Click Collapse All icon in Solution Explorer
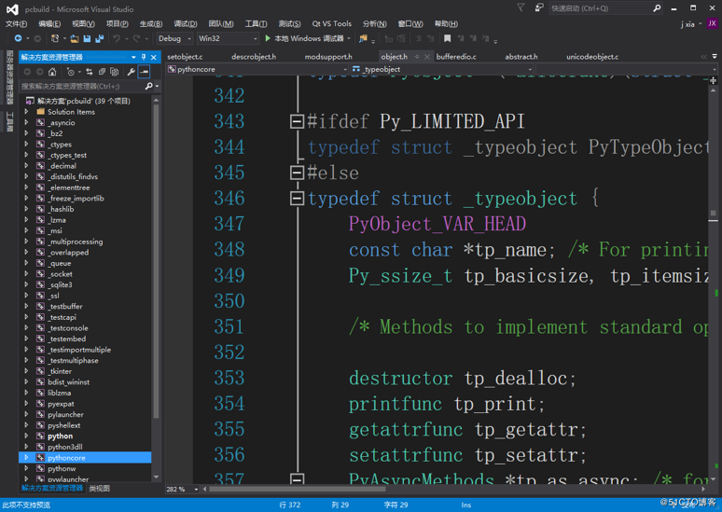The width and height of the screenshot is (722, 512). click(x=102, y=72)
